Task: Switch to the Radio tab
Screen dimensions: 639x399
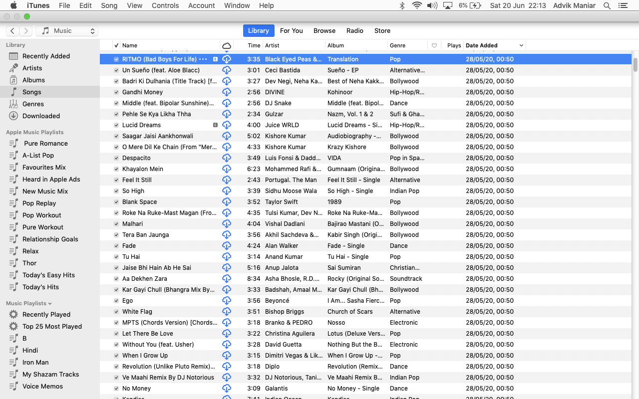Action: tap(355, 31)
